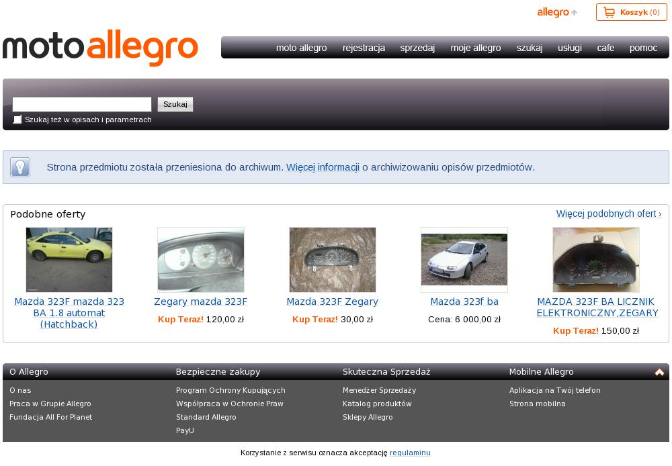Open the yellow Mazda 323F thumbnail
The width and height of the screenshot is (672, 466).
(x=69, y=260)
